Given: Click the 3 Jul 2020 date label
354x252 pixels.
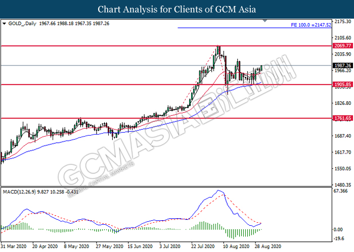Looking at the screenshot, I should [x=169, y=246].
